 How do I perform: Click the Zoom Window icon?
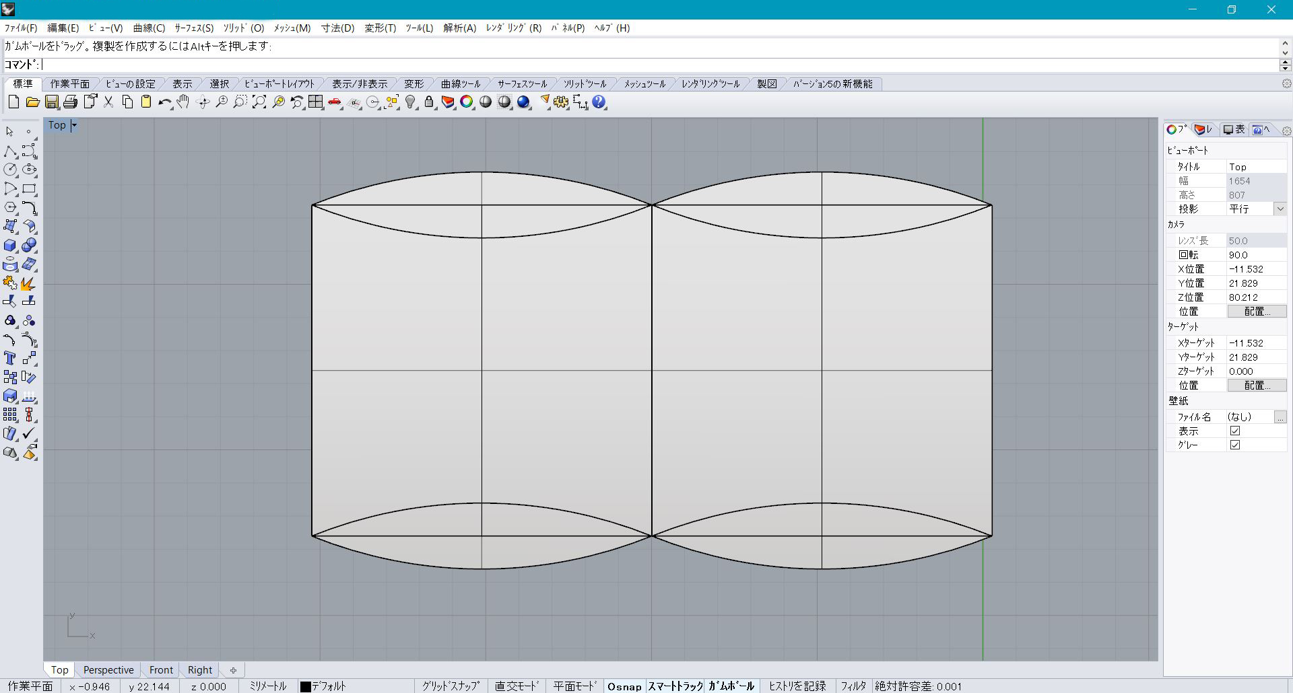click(x=240, y=102)
